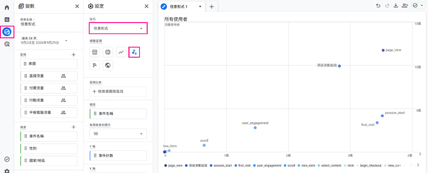
Task: Click the 所有使用者 chart title
Action: (x=175, y=19)
